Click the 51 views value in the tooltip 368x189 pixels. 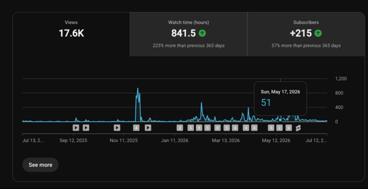[266, 102]
